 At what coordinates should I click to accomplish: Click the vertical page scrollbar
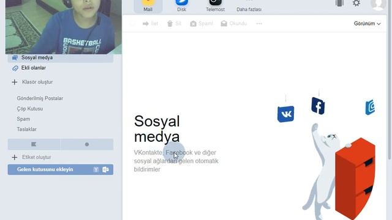(x=390, y=80)
